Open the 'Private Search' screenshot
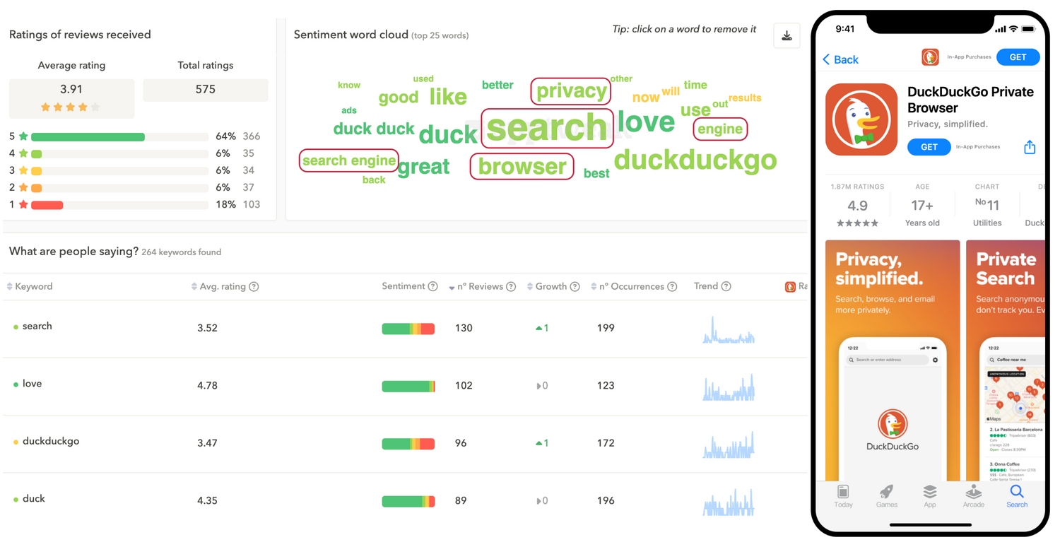This screenshot has height=547, width=1060. click(x=1006, y=360)
